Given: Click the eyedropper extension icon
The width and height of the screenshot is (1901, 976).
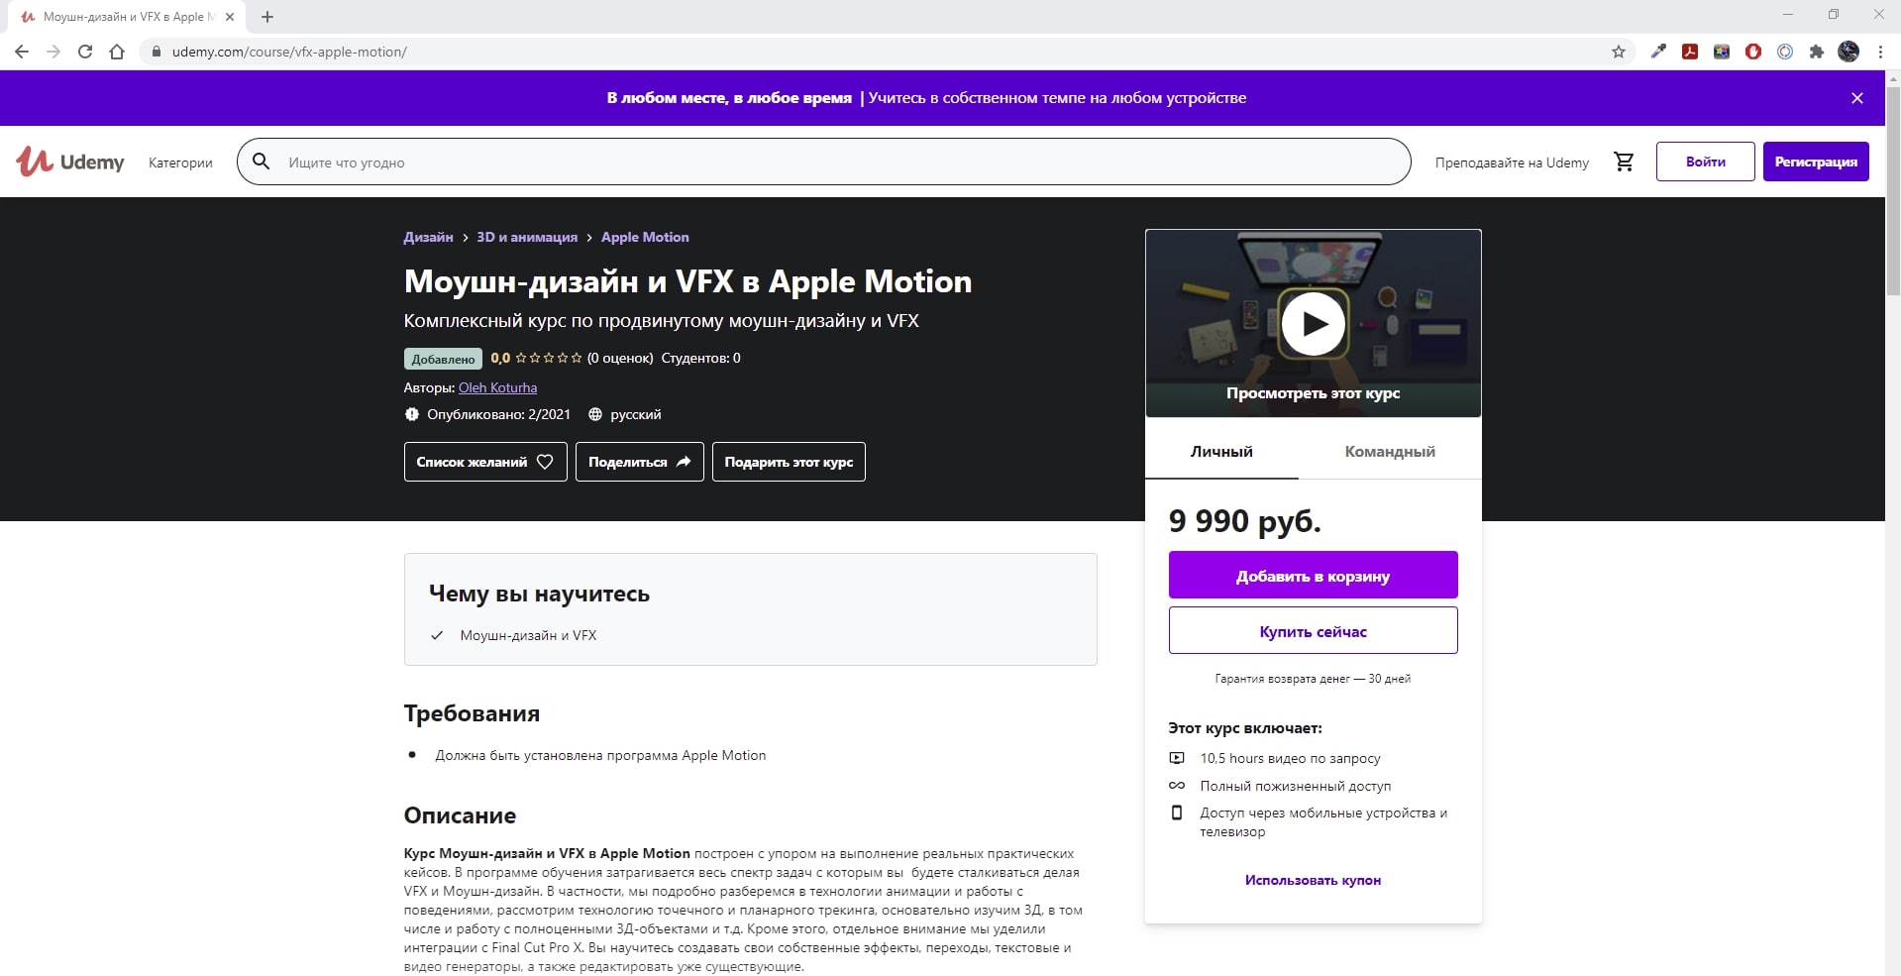Looking at the screenshot, I should [x=1658, y=52].
